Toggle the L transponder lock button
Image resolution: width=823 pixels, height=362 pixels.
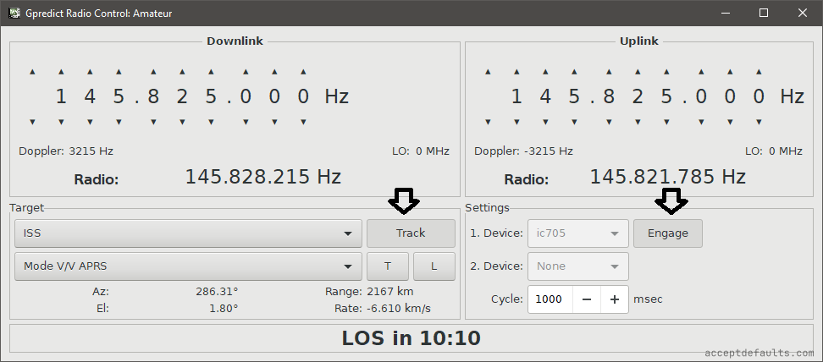pyautogui.click(x=434, y=266)
